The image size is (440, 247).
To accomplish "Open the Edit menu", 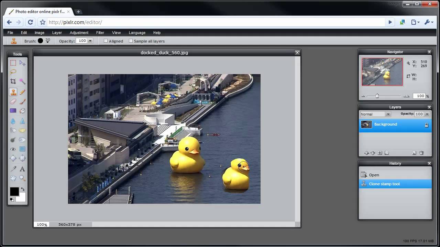I will pyautogui.click(x=24, y=33).
